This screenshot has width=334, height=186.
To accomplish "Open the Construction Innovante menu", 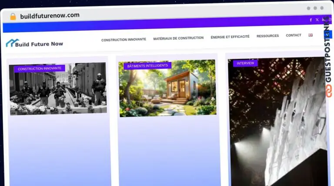I will [x=124, y=40].
